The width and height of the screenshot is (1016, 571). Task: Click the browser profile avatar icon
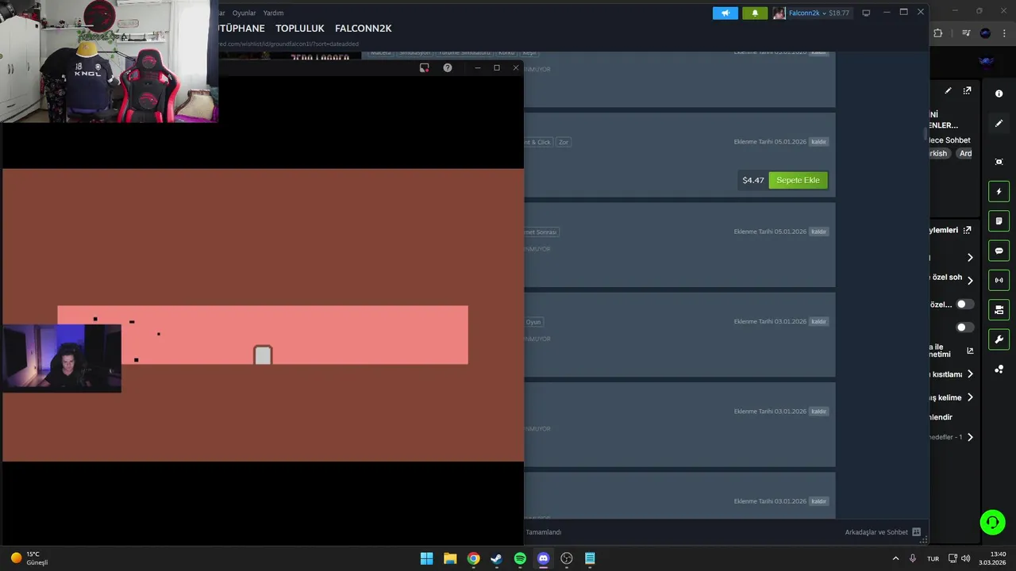tap(985, 33)
